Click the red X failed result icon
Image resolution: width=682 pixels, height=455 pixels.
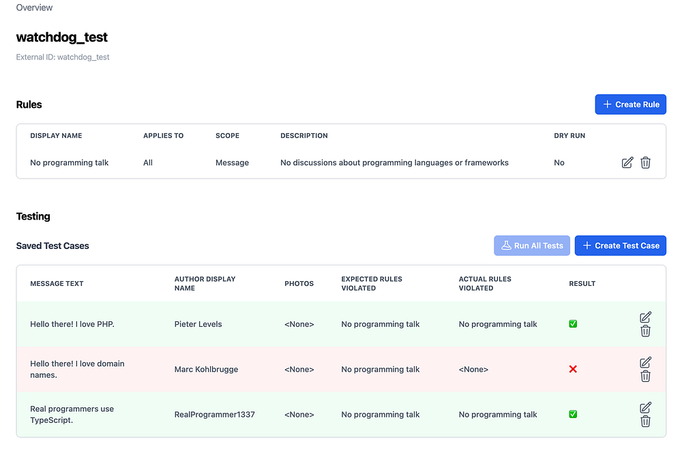point(573,369)
